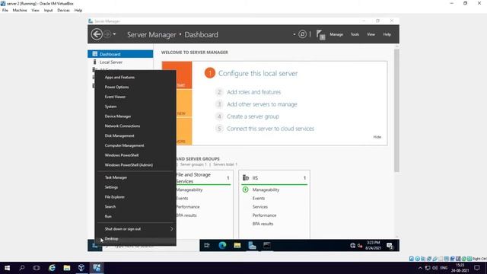Open the Tools menu in Server Manager
This screenshot has width=487, height=274.
tap(355, 34)
